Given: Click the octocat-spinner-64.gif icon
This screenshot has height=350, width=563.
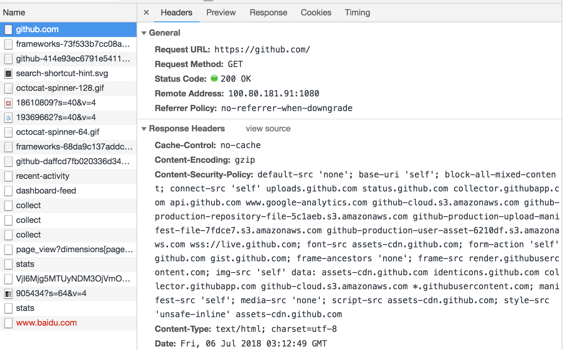Looking at the screenshot, I should click(8, 132).
